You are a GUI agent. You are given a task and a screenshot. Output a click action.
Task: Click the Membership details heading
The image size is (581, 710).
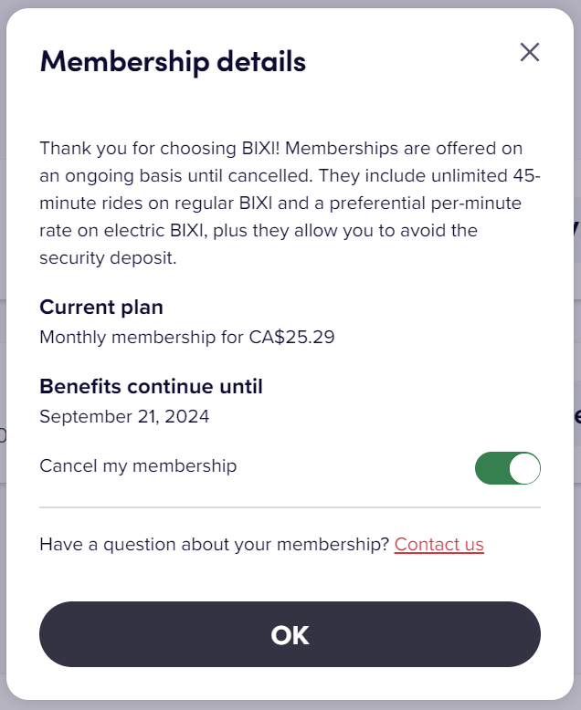pos(173,62)
